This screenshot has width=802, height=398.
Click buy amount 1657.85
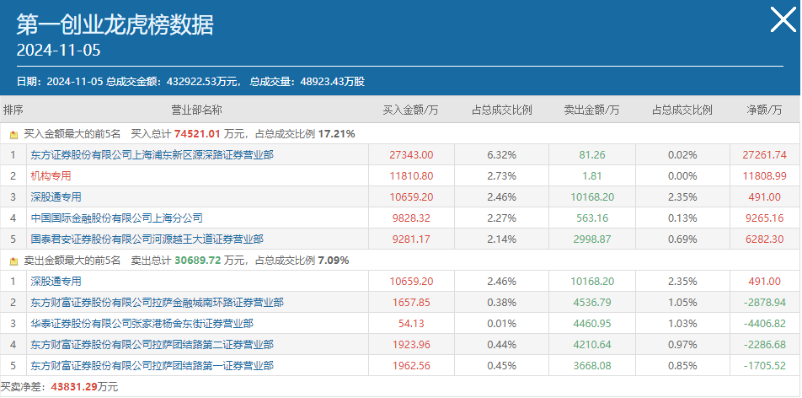point(411,303)
